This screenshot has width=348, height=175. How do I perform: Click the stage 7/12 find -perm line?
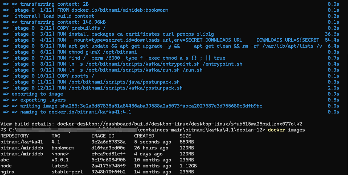point(114,58)
